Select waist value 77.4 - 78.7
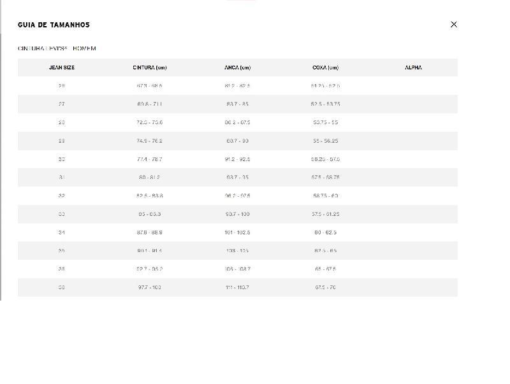 (x=150, y=159)
